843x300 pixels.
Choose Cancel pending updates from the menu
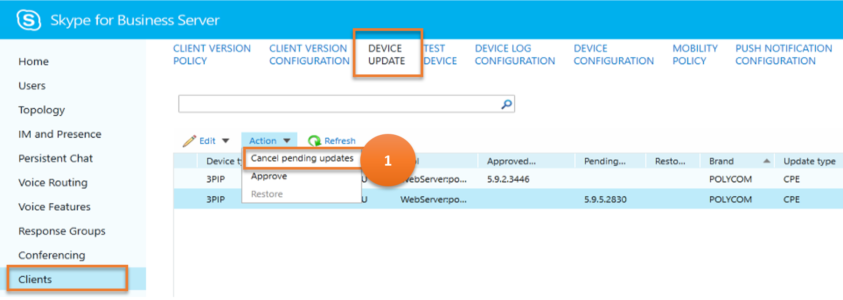click(x=302, y=158)
